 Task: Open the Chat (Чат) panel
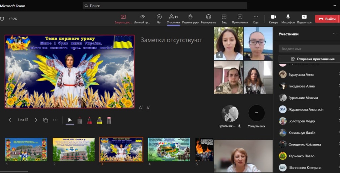coord(159,19)
